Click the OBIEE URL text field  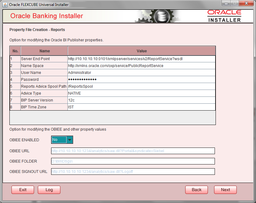pos(133,151)
